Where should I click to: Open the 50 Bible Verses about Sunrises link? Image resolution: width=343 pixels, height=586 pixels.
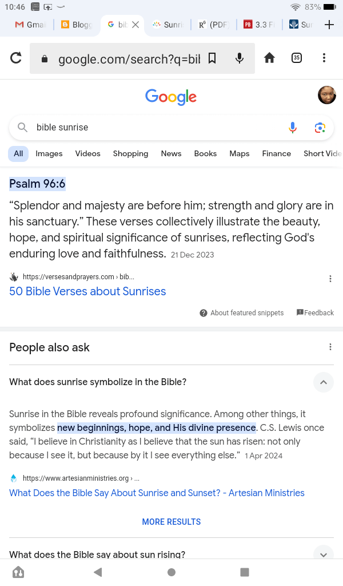coord(87,291)
